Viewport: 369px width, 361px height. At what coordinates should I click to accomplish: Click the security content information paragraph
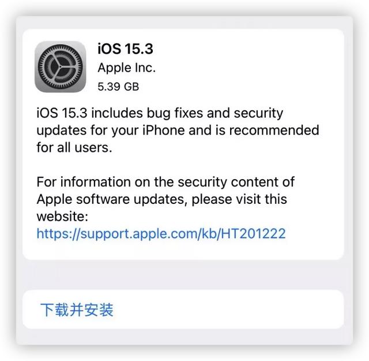click(x=165, y=199)
